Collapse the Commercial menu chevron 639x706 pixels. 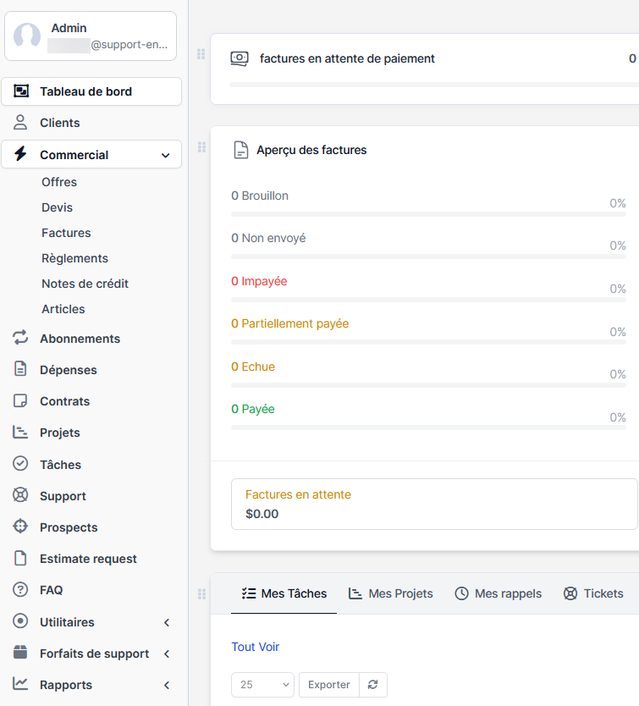166,156
